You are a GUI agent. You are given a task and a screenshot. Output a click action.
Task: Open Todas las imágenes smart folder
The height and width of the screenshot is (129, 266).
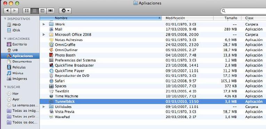point(23,111)
